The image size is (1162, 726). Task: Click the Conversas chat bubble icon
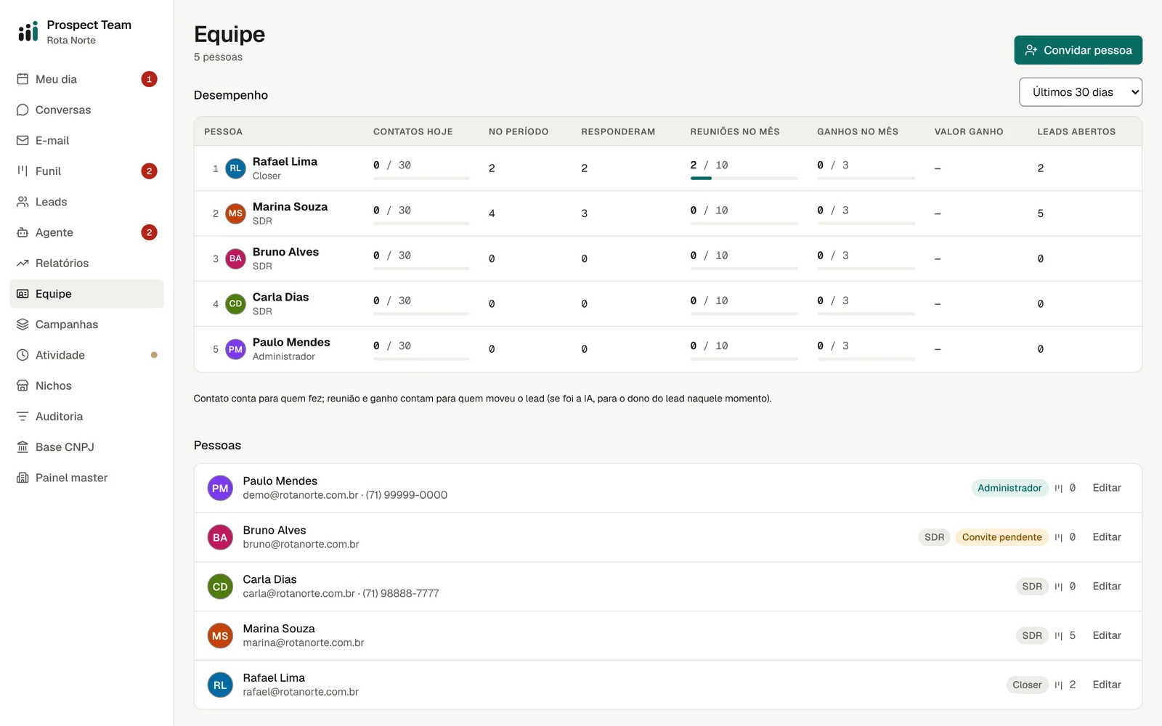(x=23, y=110)
